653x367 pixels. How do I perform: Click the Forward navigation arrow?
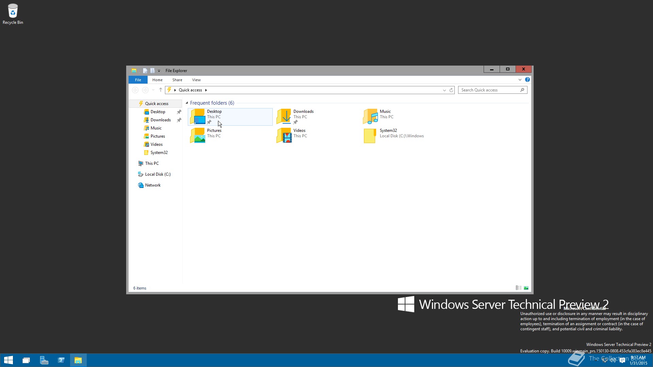[145, 90]
